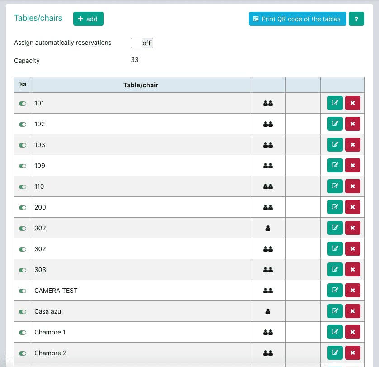Click the add table/chair button
The image size is (379, 367).
pos(88,19)
